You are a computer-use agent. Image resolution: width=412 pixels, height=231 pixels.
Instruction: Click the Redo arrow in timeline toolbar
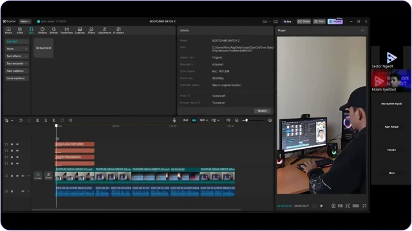29,120
